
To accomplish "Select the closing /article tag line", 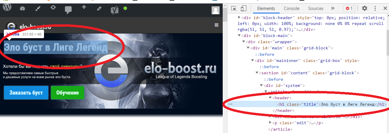I will [280, 129].
